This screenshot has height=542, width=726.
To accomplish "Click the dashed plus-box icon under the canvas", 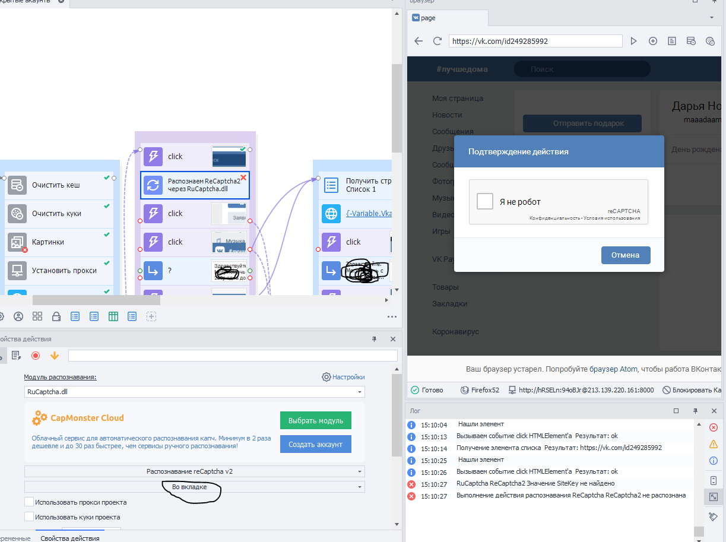I will click(x=152, y=316).
